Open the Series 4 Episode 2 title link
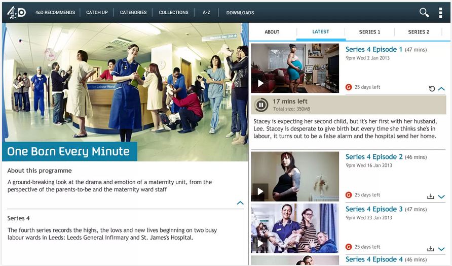Viewport: 452px width, 266px height. coord(374,157)
